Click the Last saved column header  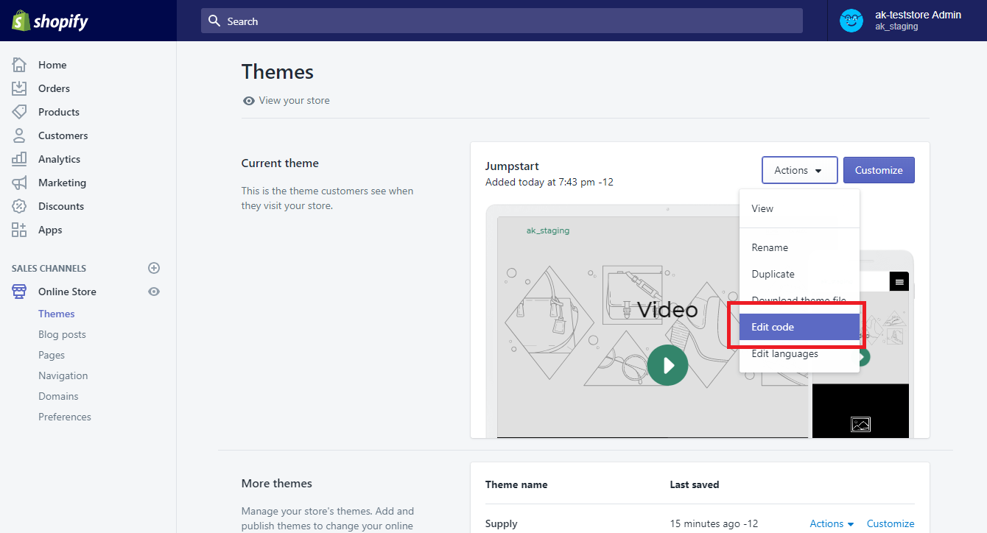[695, 484]
